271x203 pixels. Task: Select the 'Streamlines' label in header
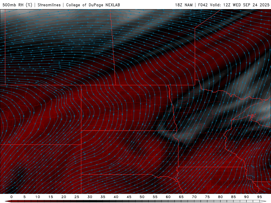tap(49, 5)
